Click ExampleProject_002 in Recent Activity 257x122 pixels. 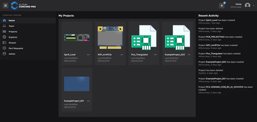(216, 62)
